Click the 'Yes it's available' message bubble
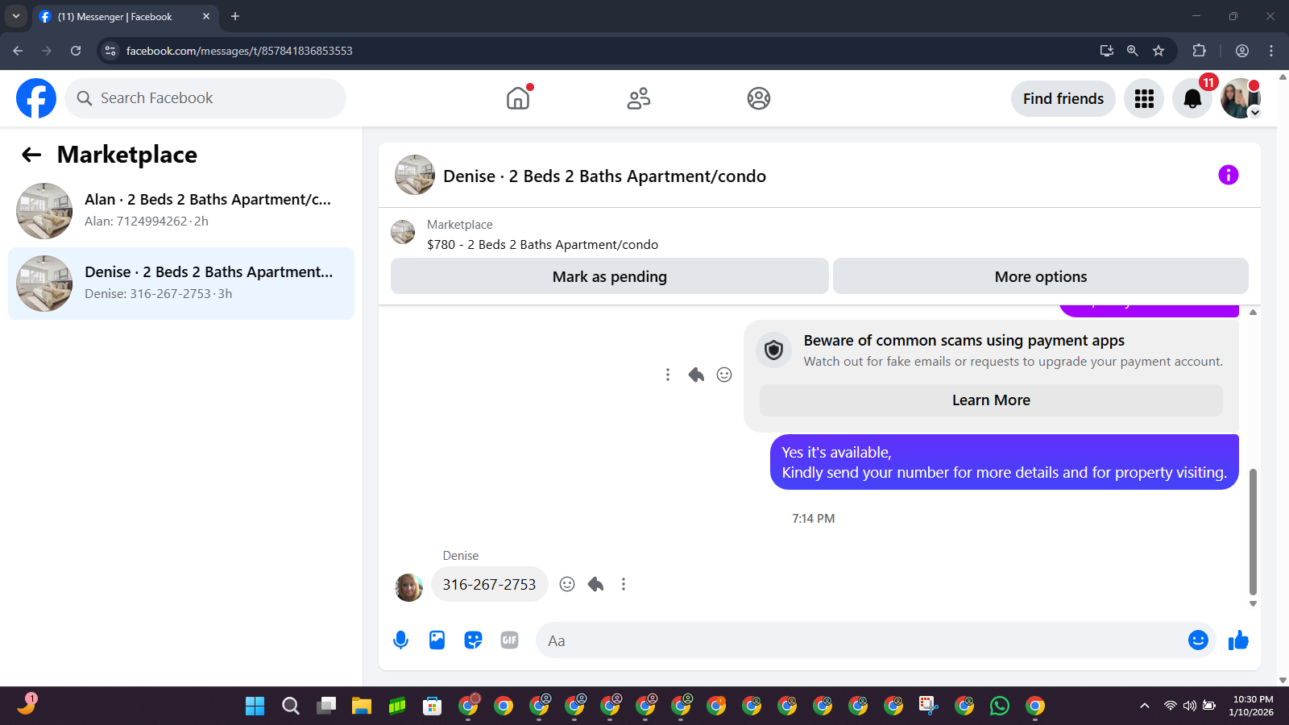The width and height of the screenshot is (1289, 725). pyautogui.click(x=1004, y=462)
